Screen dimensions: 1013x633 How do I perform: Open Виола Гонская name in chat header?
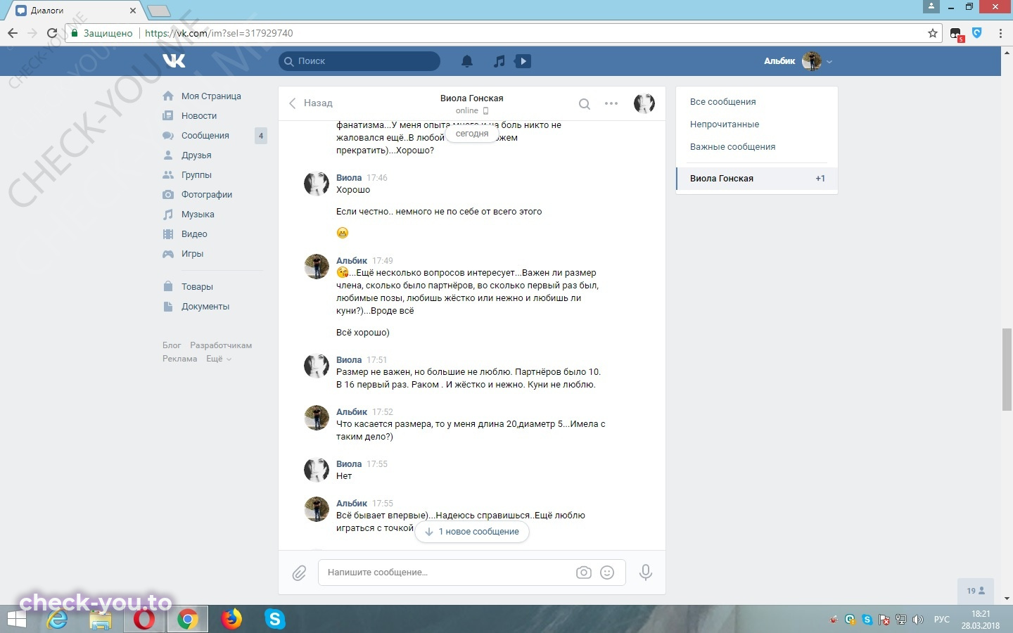[471, 98]
